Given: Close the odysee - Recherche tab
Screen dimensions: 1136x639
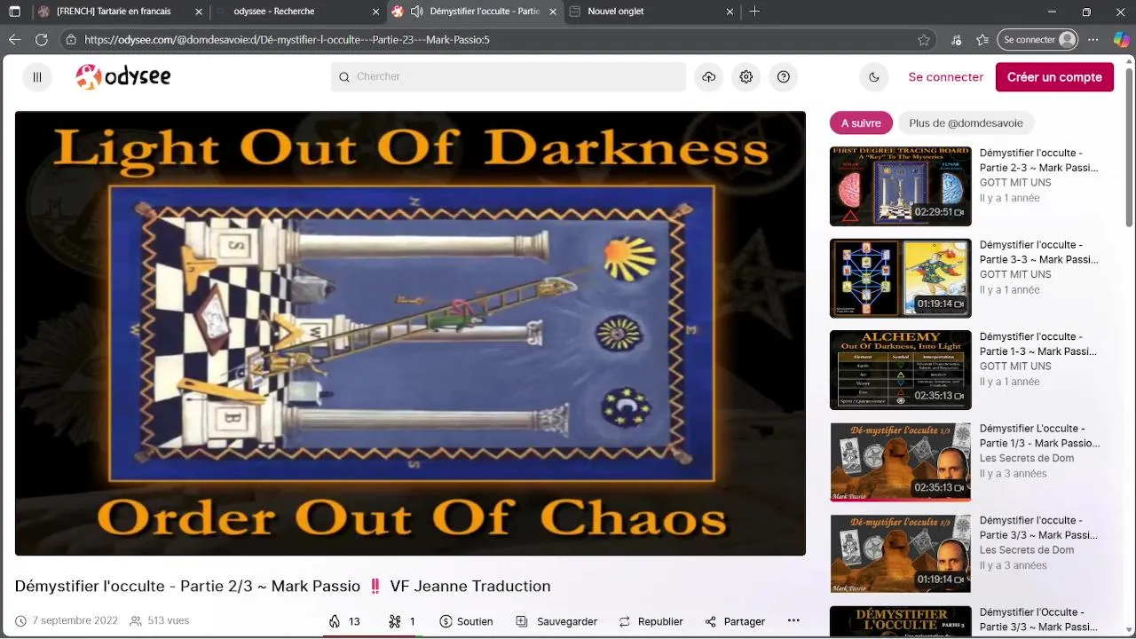Looking at the screenshot, I should (x=375, y=12).
